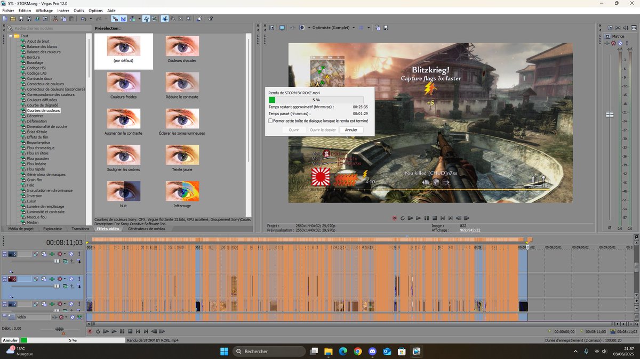
Task: Click track 6 Track FX icon
Action: pos(52,279)
